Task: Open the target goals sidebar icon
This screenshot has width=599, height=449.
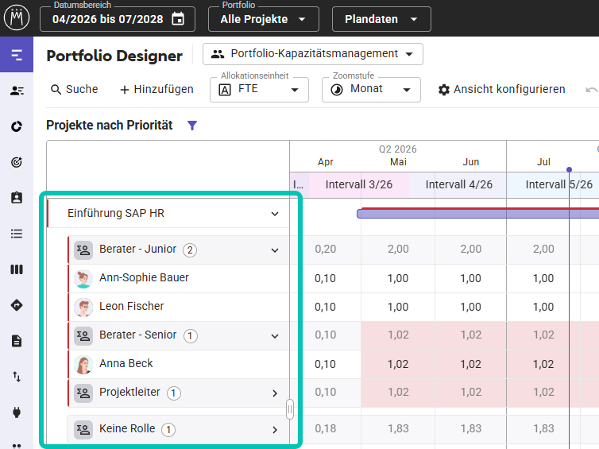Action: [x=17, y=162]
